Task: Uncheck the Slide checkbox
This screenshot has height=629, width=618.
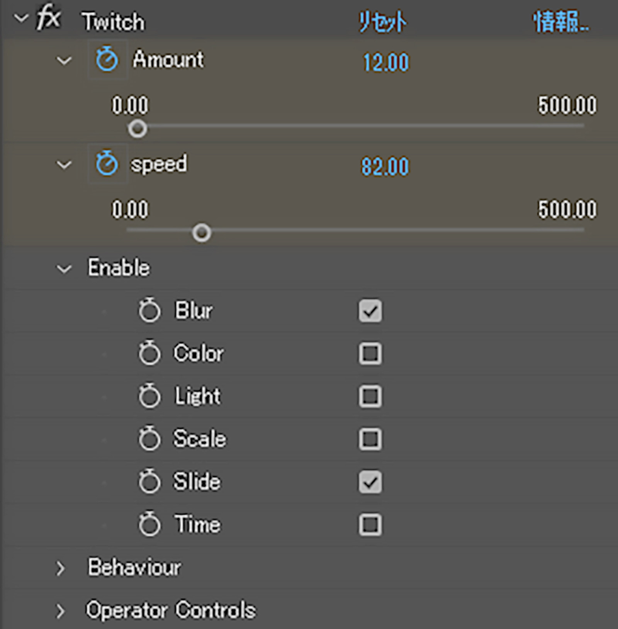Action: point(370,482)
